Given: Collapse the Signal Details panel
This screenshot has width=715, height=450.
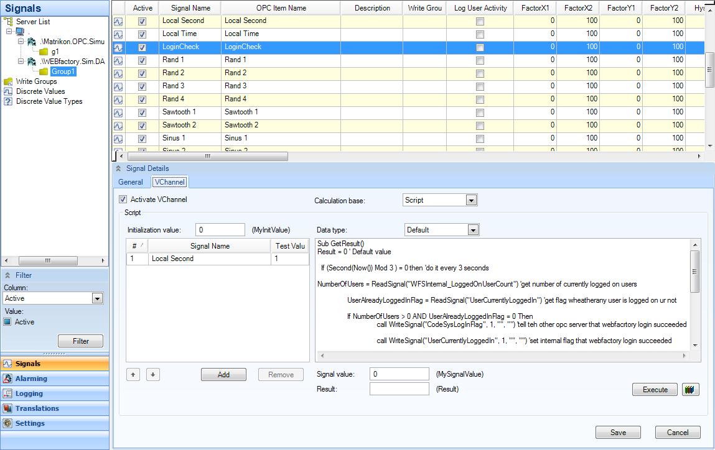Looking at the screenshot, I should coord(118,168).
